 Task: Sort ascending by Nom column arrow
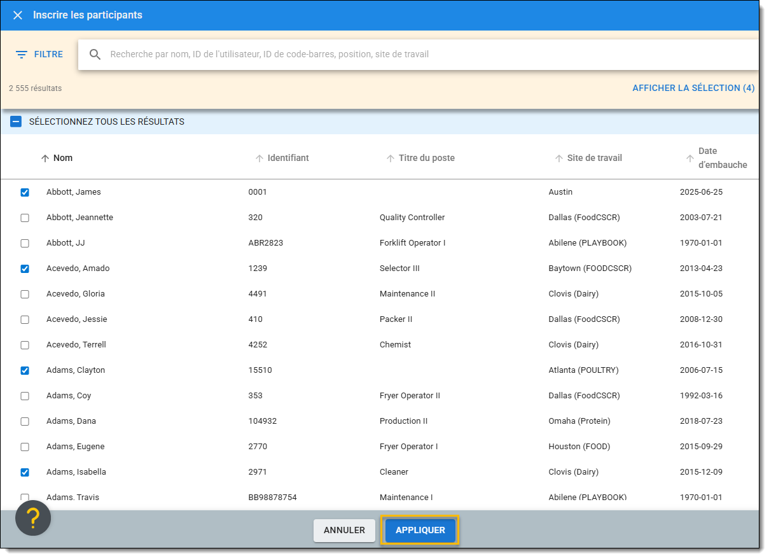point(45,158)
